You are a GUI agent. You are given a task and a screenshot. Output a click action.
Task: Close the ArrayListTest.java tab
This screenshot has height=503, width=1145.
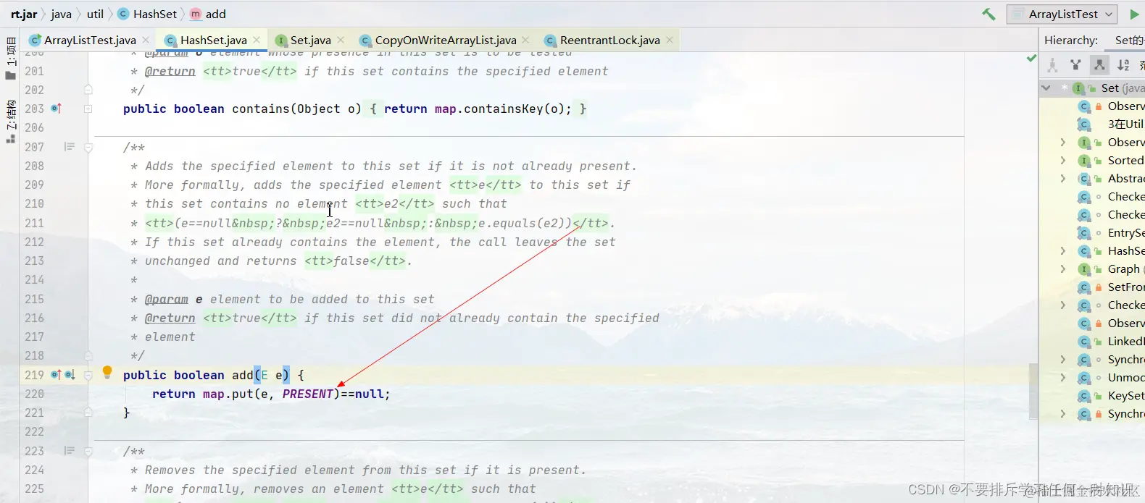point(146,40)
